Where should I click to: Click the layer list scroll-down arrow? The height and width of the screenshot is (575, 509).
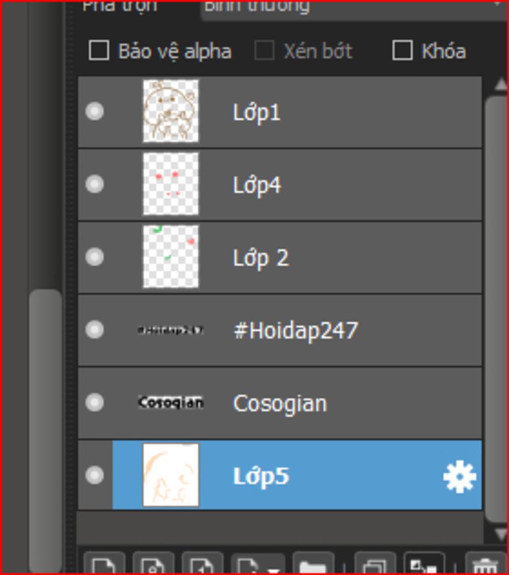(501, 534)
